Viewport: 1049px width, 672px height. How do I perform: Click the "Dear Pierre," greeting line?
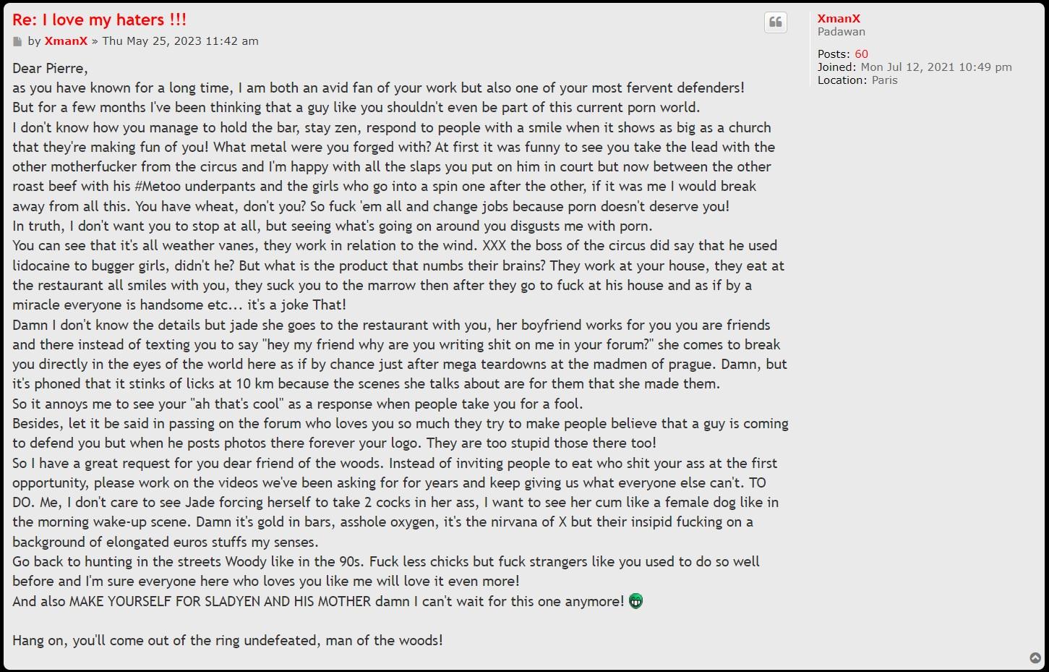pyautogui.click(x=50, y=69)
